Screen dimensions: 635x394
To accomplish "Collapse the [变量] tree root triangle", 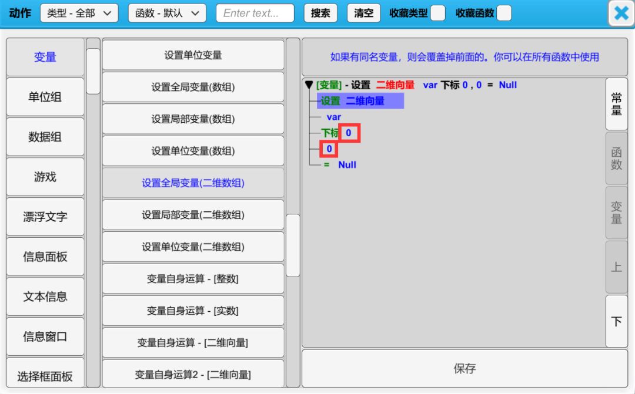I will pos(309,85).
